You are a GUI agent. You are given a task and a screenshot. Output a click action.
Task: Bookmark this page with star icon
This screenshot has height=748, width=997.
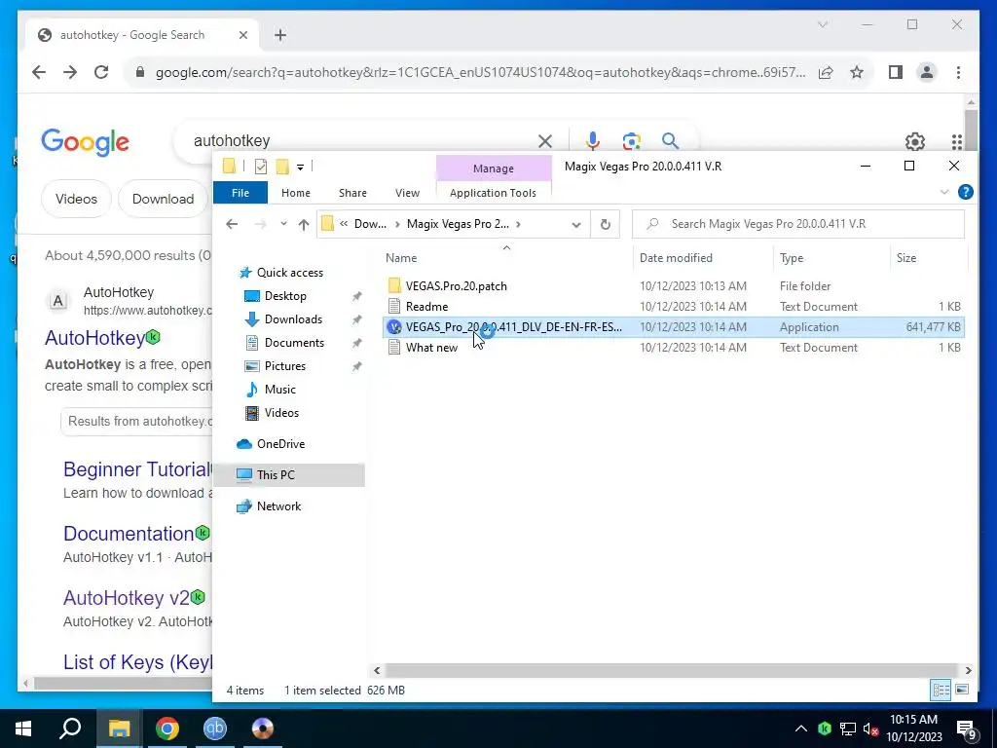tap(857, 72)
